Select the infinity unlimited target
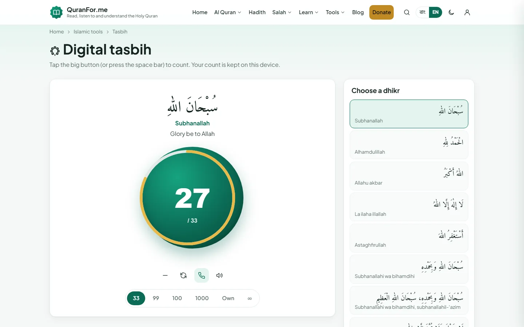This screenshot has height=327, width=524. coord(250,298)
